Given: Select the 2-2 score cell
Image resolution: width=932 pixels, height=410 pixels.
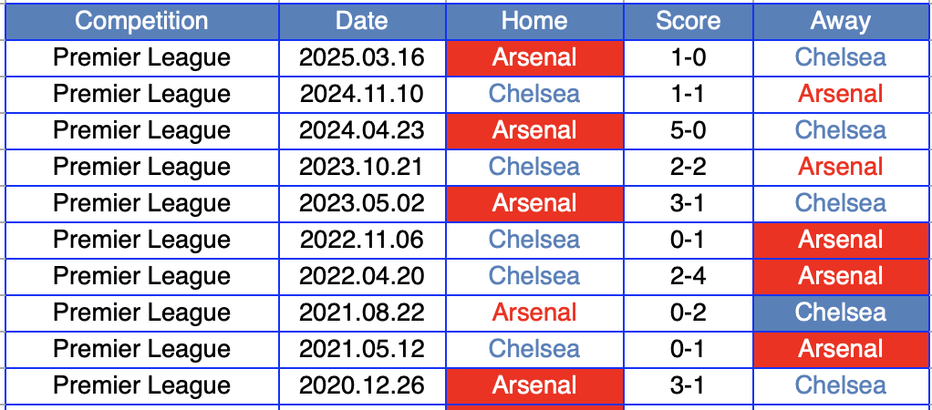Looking at the screenshot, I should pos(689,167).
